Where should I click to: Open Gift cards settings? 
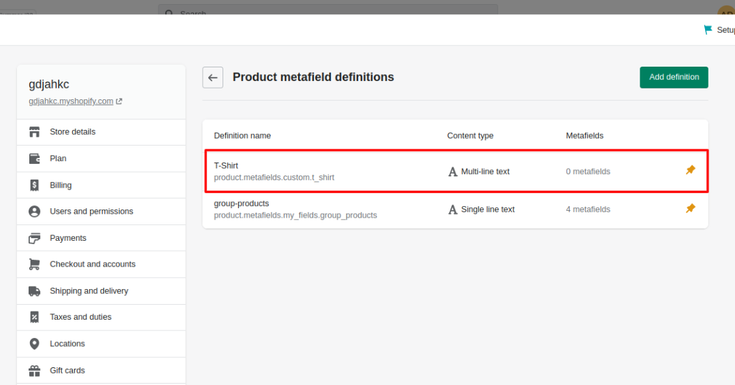(101, 371)
